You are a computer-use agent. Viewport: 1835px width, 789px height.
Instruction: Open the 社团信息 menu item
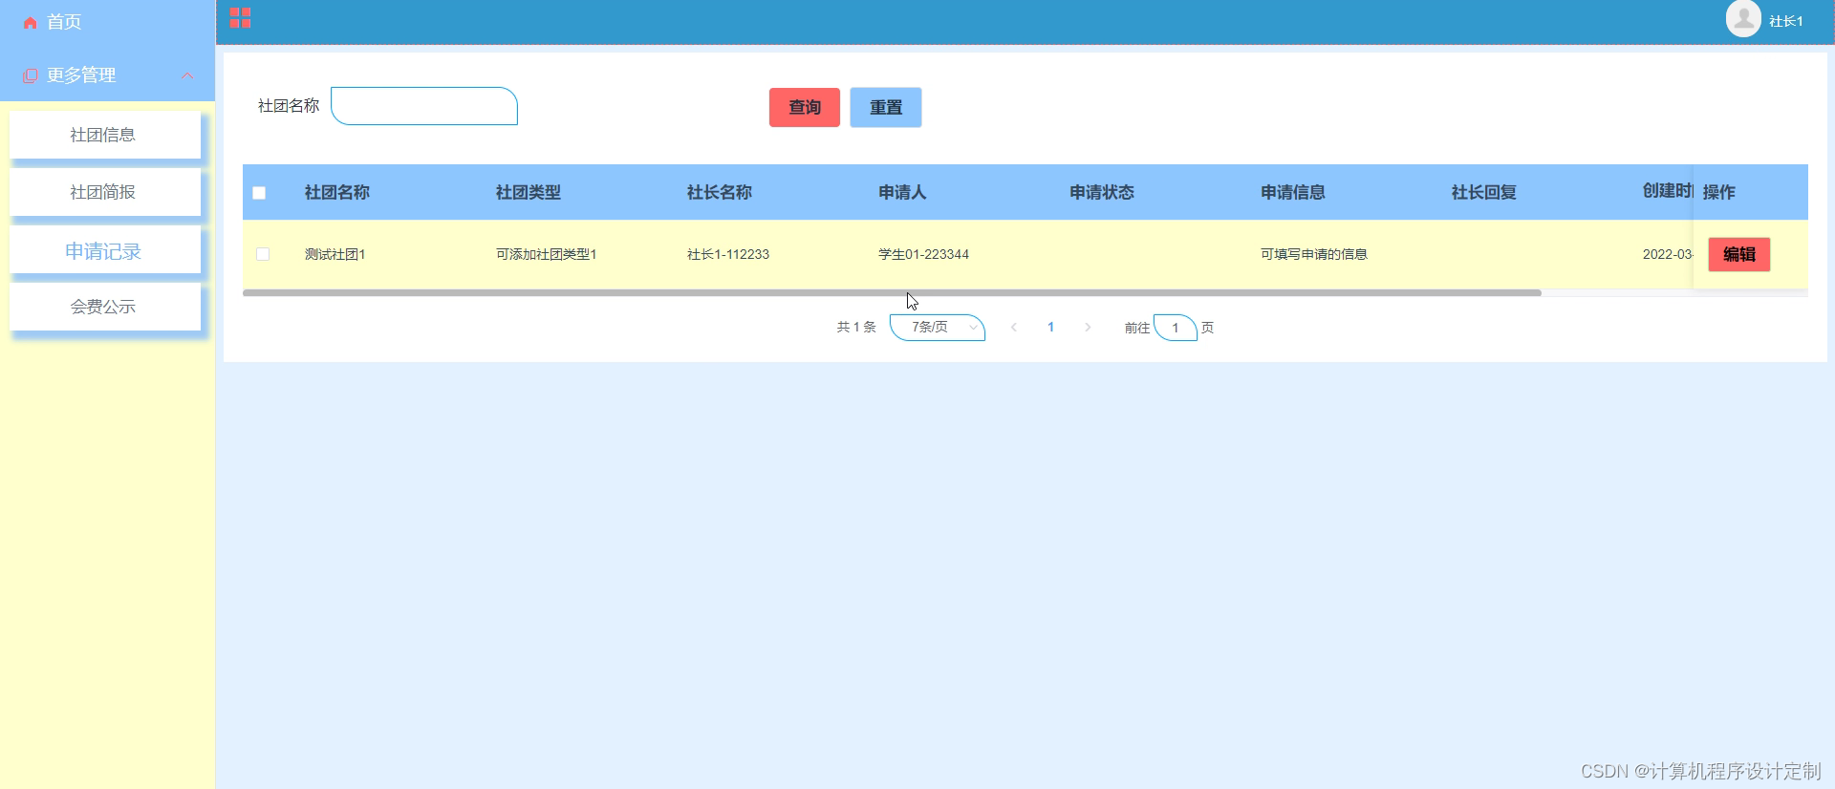point(105,135)
